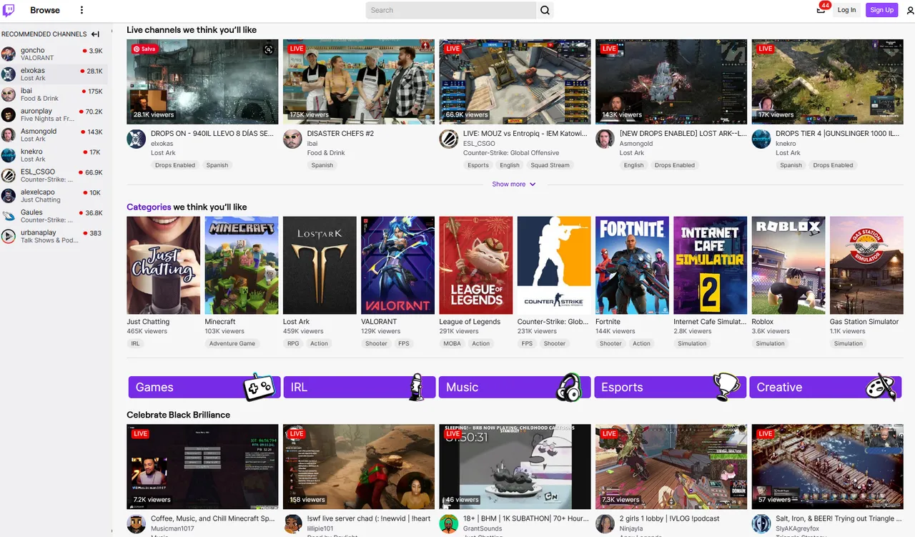Click Musicman1017 avatar under Black Brilliance

pos(137,523)
